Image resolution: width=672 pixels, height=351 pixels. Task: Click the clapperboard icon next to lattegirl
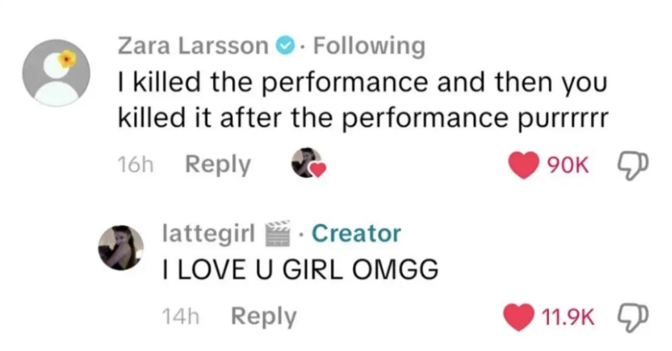coord(278,233)
